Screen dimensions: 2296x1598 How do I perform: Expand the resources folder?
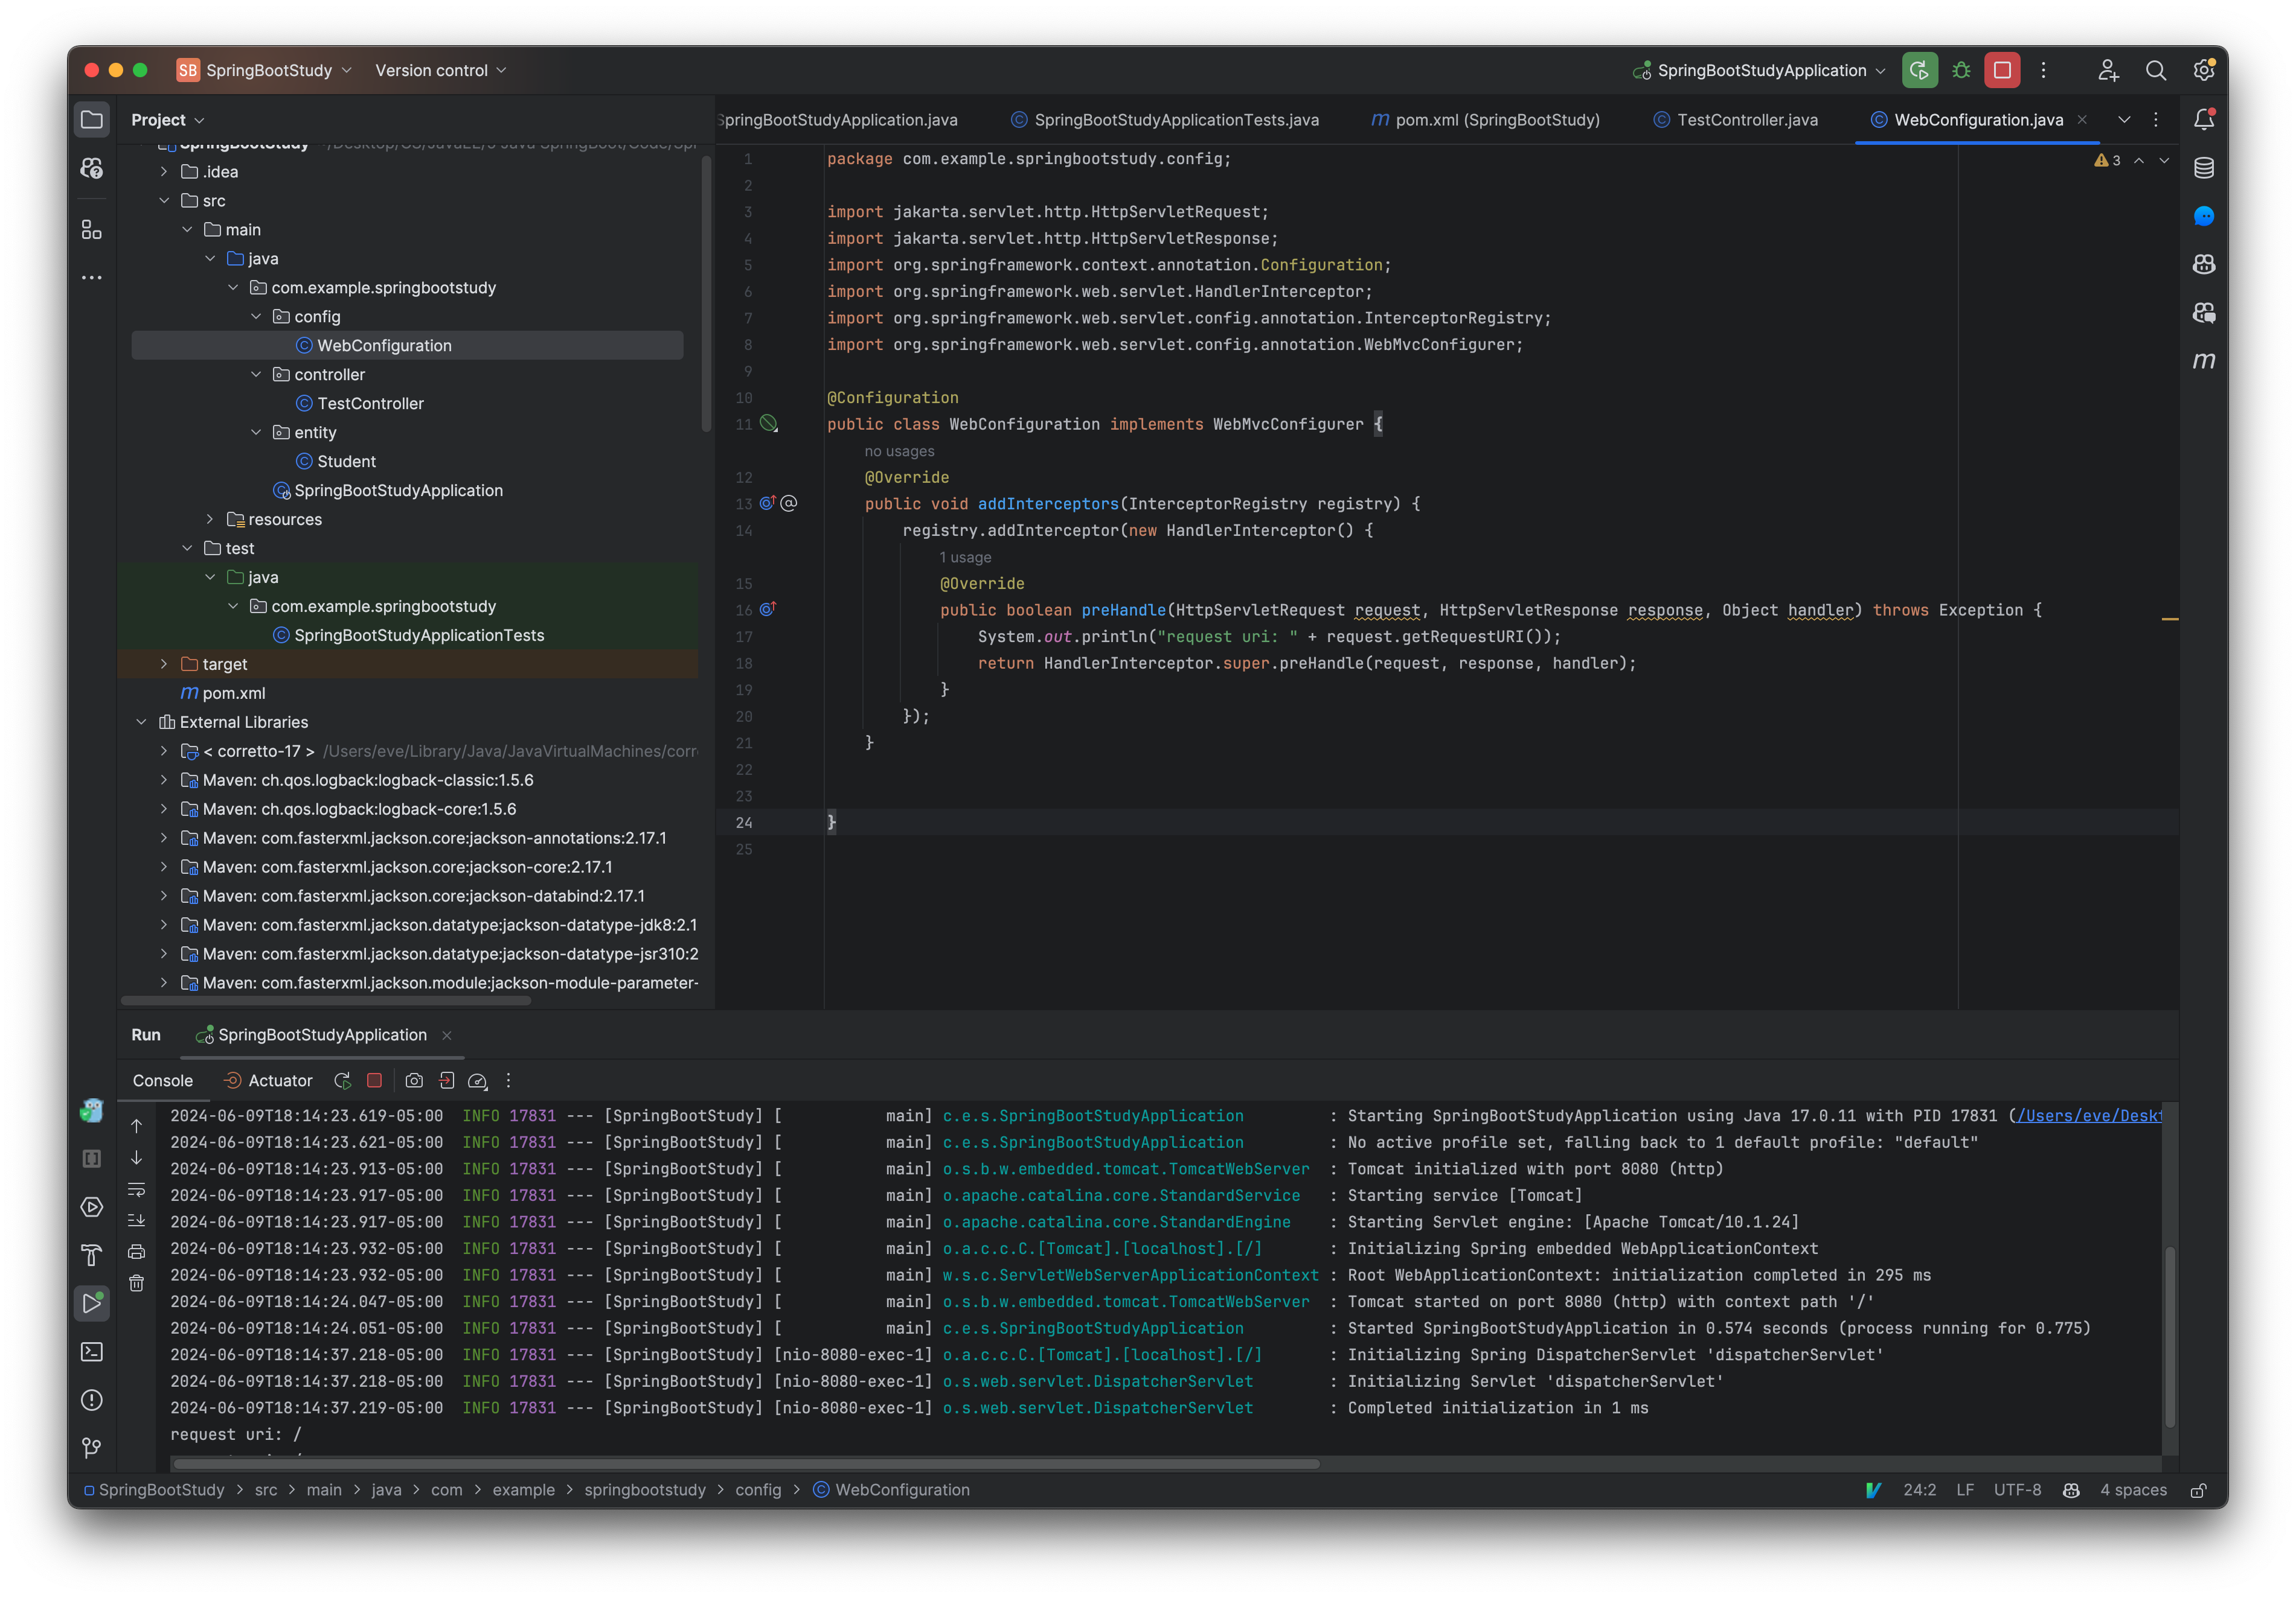click(x=210, y=520)
